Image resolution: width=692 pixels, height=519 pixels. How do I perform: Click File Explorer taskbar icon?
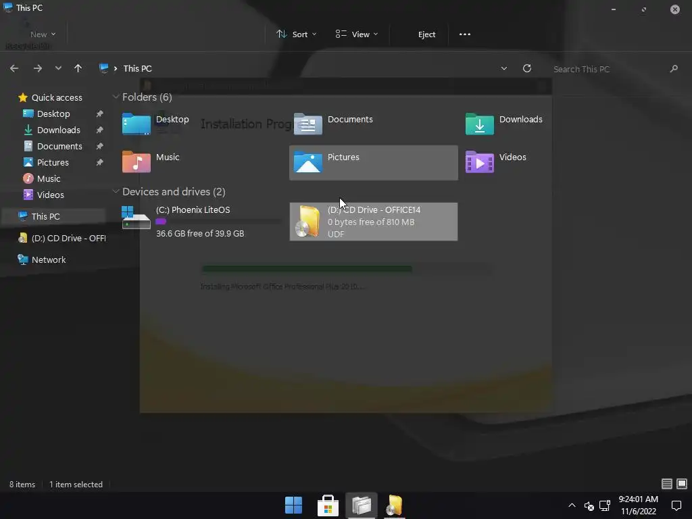[362, 505]
